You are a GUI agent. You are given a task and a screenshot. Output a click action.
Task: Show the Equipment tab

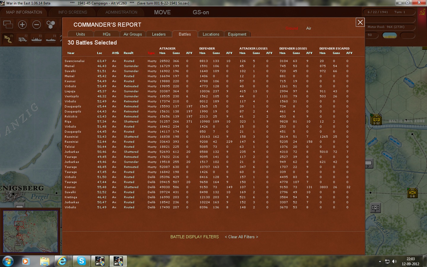coord(237,34)
